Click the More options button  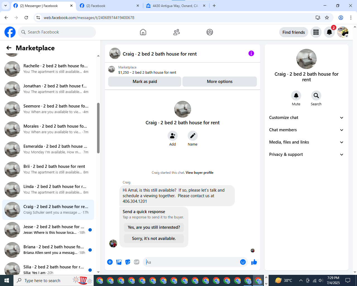click(x=220, y=82)
